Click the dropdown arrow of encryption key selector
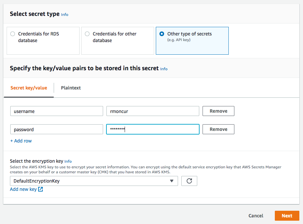Screen dimensions: 303x224 [171, 181]
